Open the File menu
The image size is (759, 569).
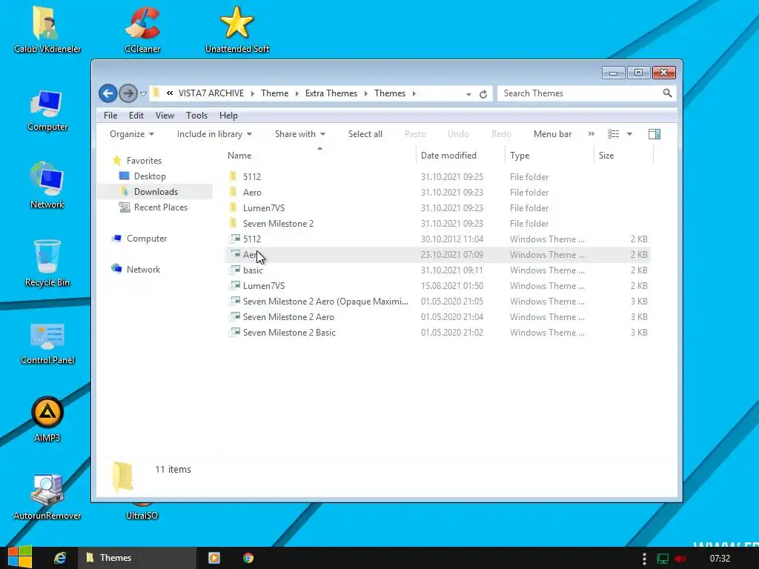(x=110, y=115)
